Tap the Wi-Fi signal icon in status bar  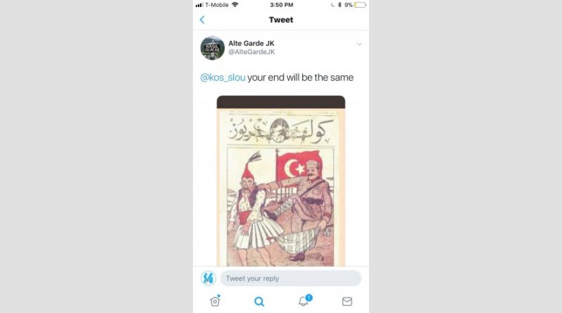[x=235, y=4]
